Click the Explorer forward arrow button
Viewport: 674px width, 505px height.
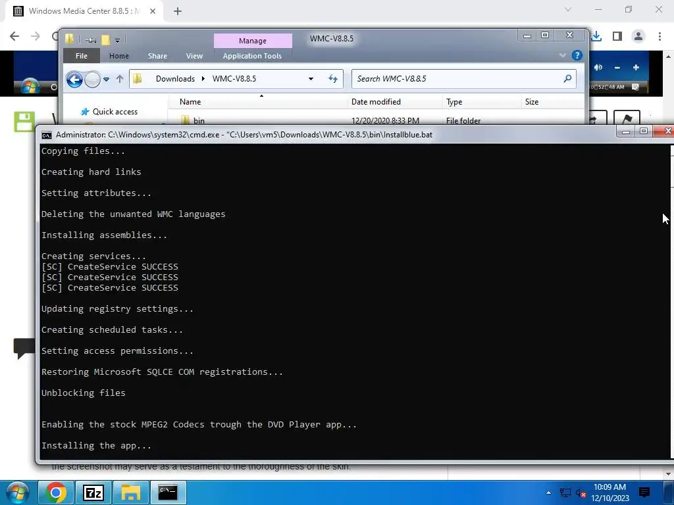pos(92,80)
